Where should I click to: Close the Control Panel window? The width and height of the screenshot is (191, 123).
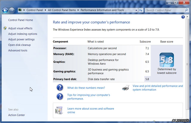pyautogui.click(x=184, y=2)
